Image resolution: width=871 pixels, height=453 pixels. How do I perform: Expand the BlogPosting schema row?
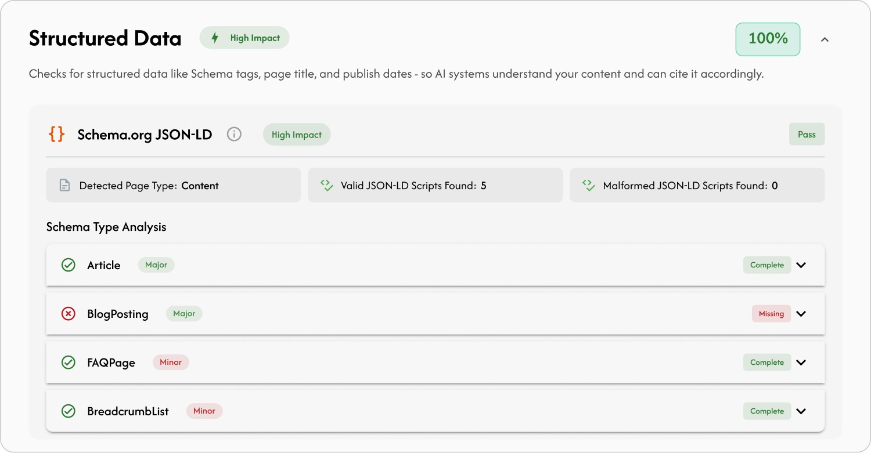[x=801, y=314]
